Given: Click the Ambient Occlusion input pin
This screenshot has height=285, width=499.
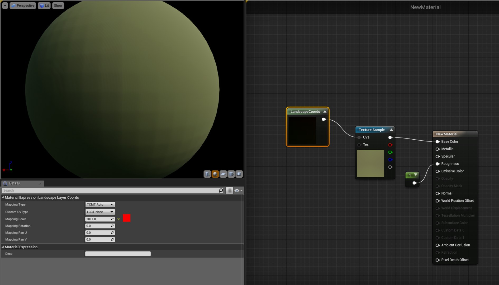Looking at the screenshot, I should pos(438,245).
